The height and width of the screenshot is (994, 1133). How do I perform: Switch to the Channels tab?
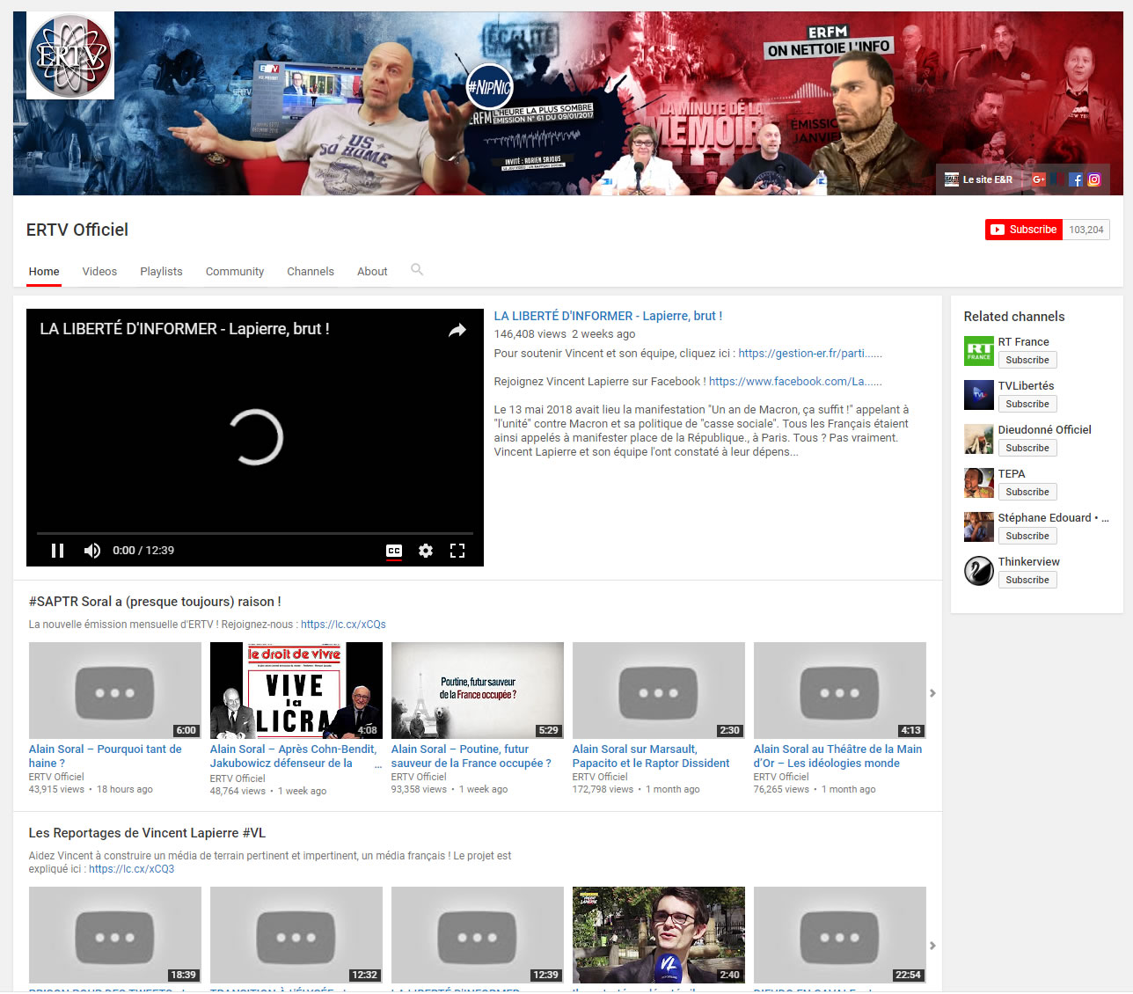coord(311,272)
